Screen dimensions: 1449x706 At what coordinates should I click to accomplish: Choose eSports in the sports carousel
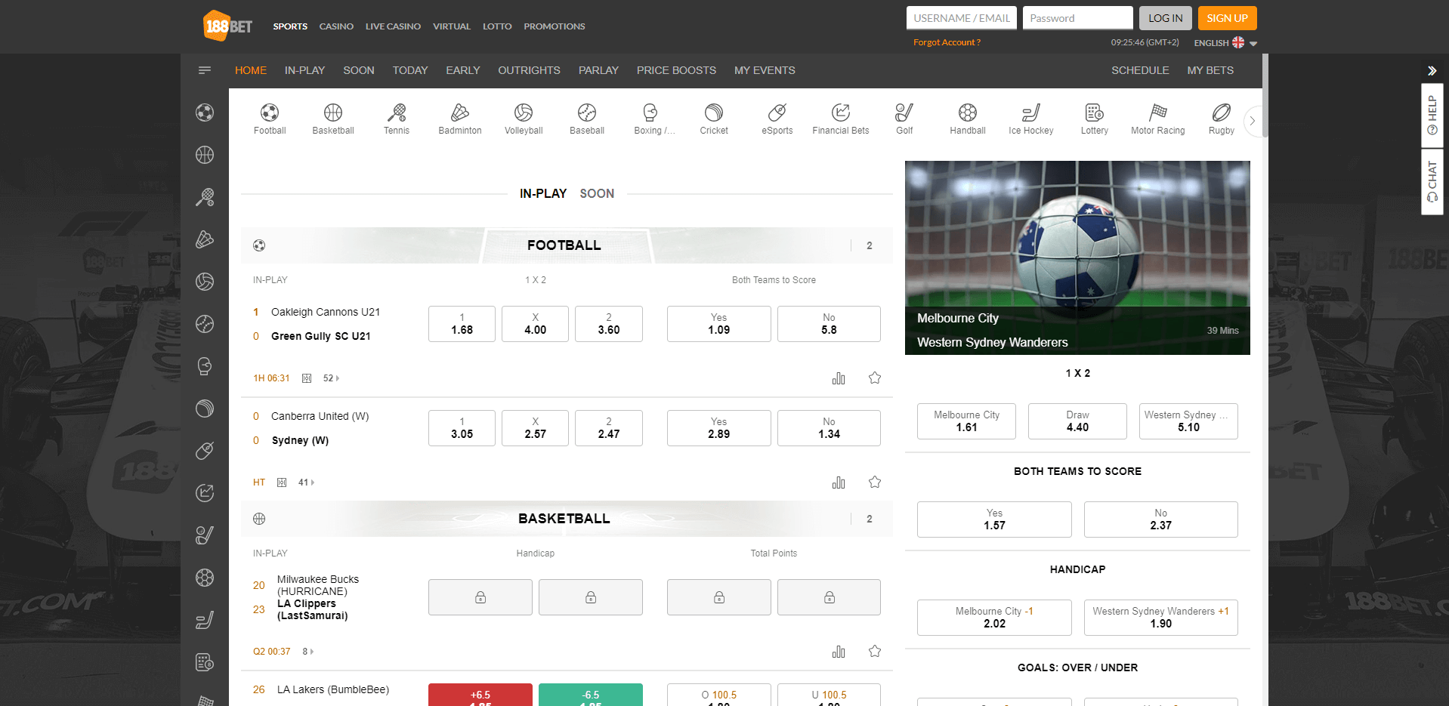(x=777, y=119)
